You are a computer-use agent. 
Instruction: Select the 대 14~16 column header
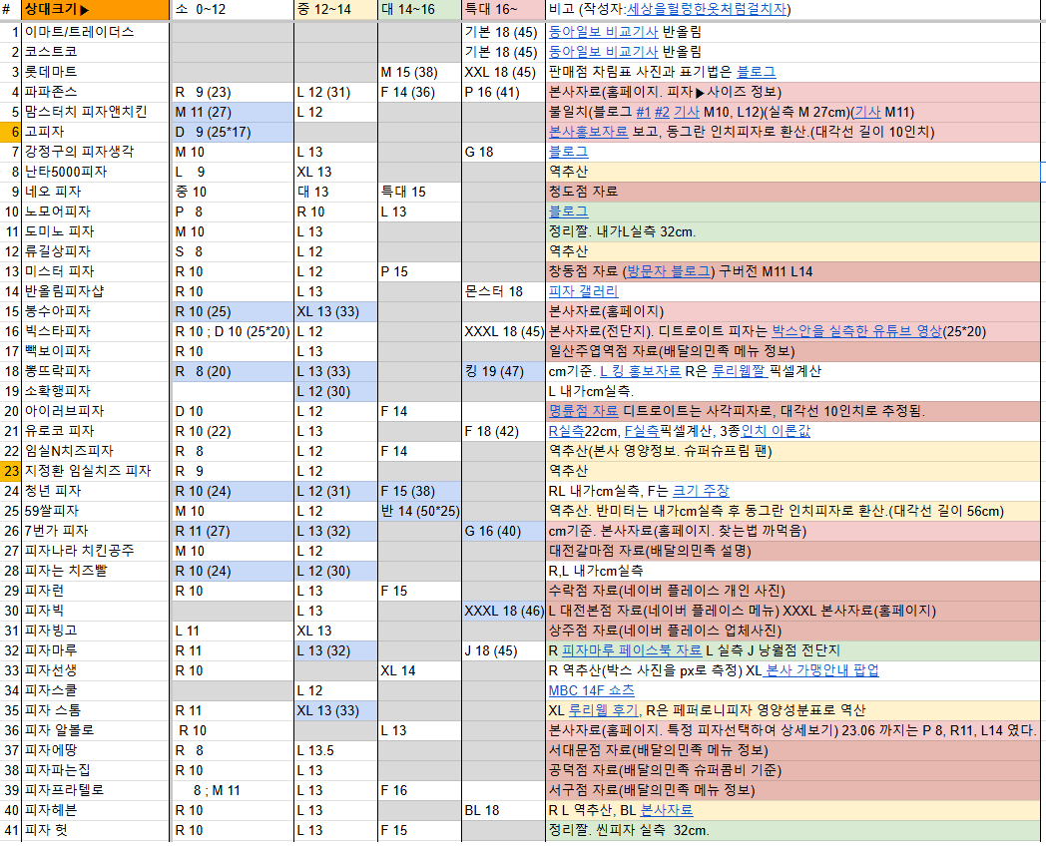(x=419, y=9)
